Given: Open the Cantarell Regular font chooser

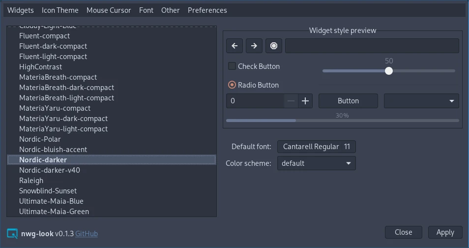Looking at the screenshot, I should click(316, 147).
